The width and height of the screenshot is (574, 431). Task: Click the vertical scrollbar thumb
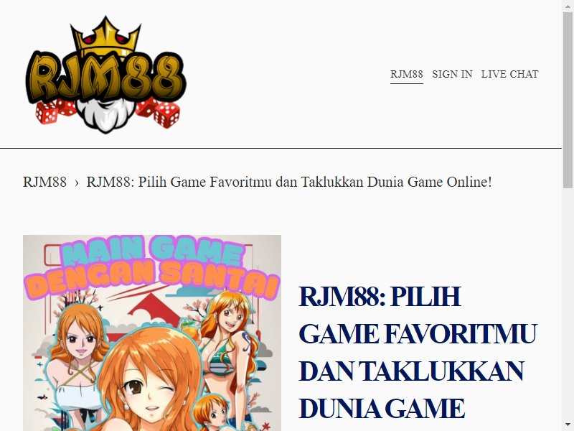568,100
